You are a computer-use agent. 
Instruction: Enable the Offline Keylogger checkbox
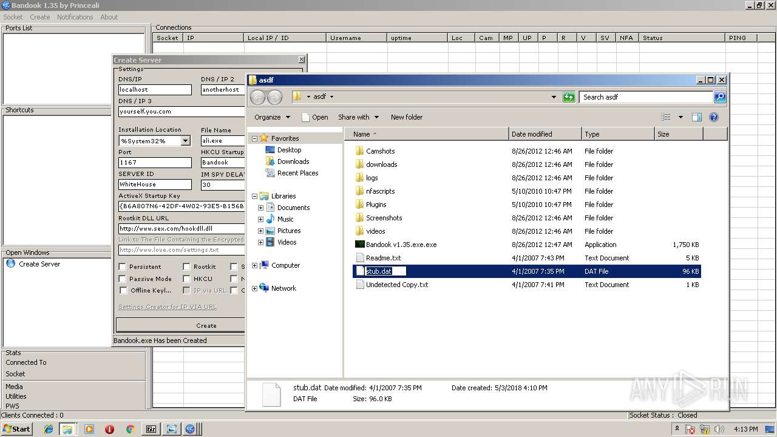coord(123,290)
